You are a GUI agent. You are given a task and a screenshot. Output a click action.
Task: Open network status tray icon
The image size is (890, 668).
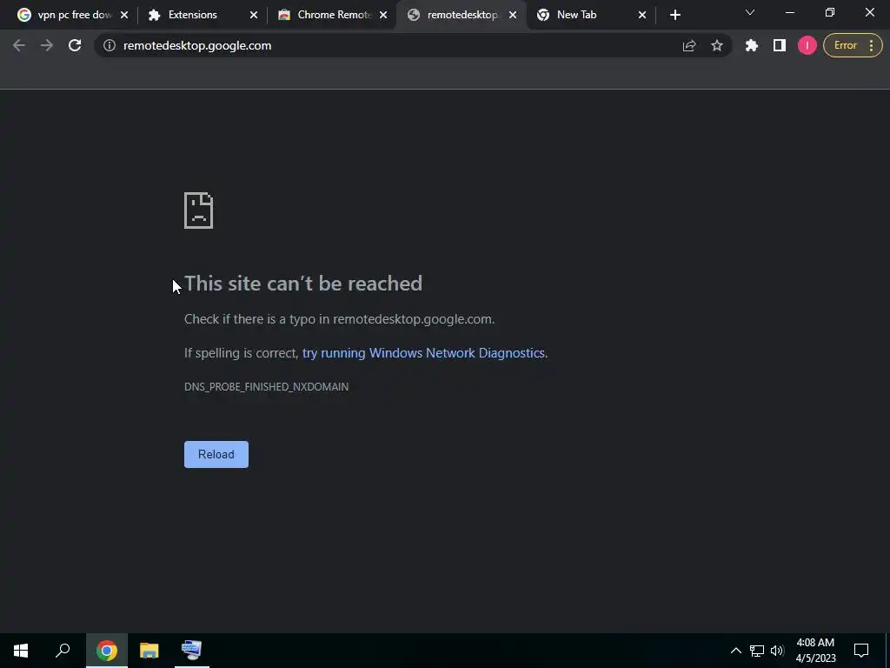coord(757,651)
